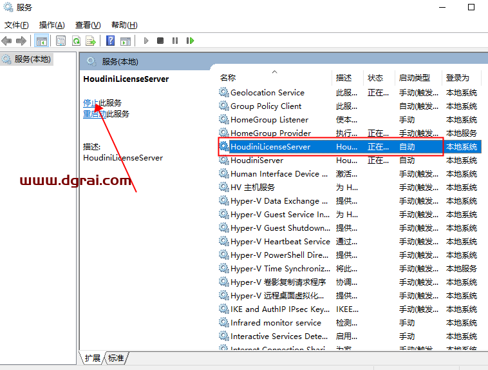
Task: Select the HoudiniServer row name
Action: (x=257, y=161)
